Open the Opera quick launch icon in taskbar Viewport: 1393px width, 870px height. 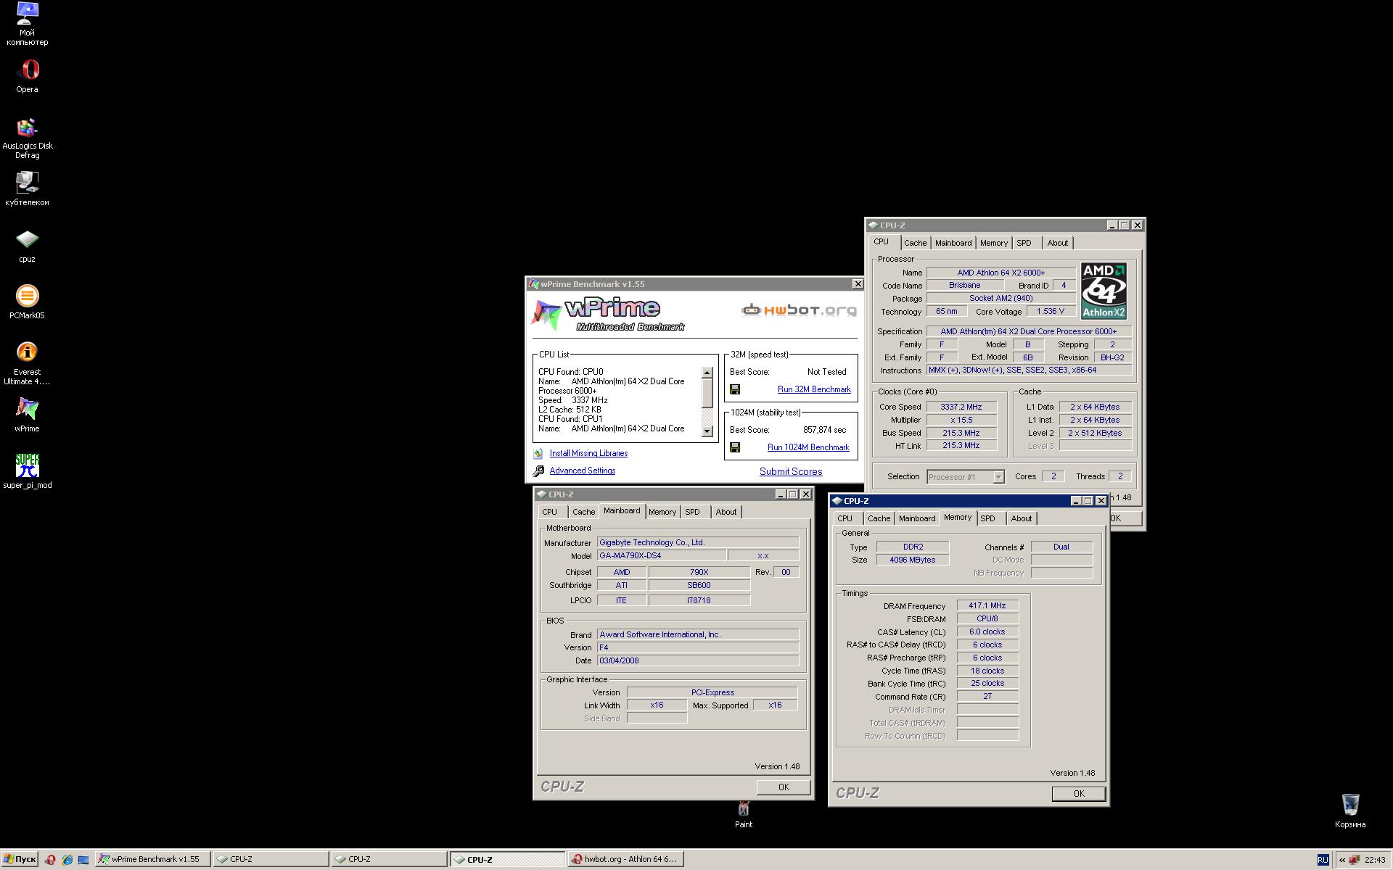click(x=50, y=860)
